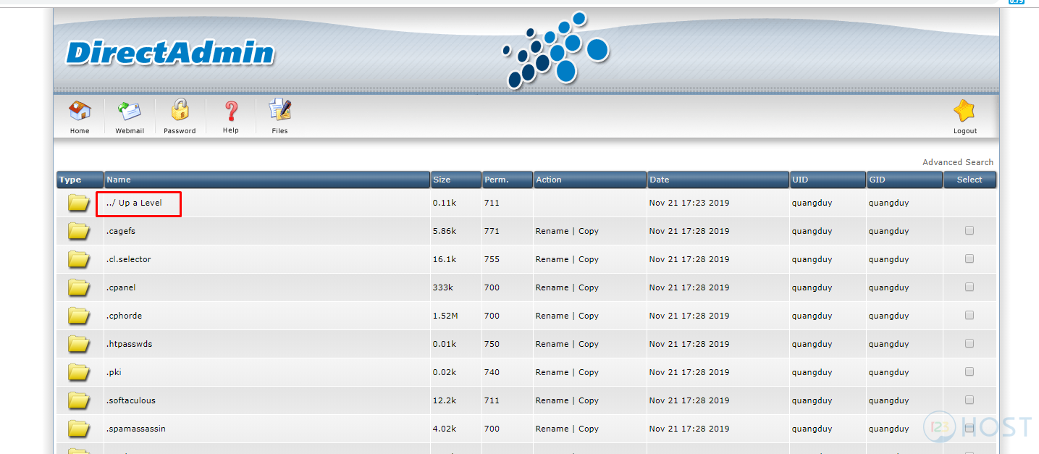
Task: Click Copy for .pki
Action: (589, 373)
